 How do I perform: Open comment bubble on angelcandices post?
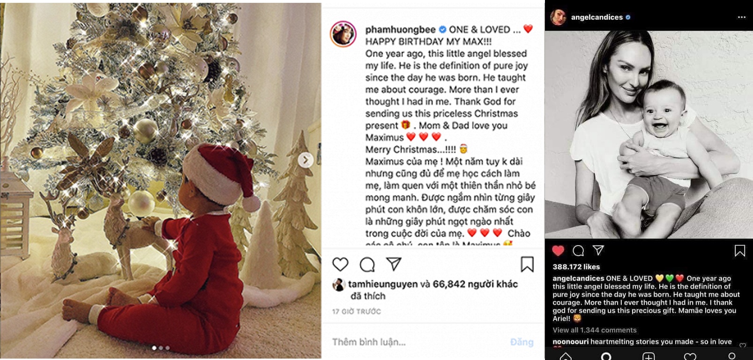coord(578,251)
